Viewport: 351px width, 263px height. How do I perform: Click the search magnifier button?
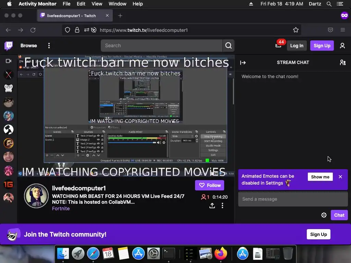(x=228, y=46)
